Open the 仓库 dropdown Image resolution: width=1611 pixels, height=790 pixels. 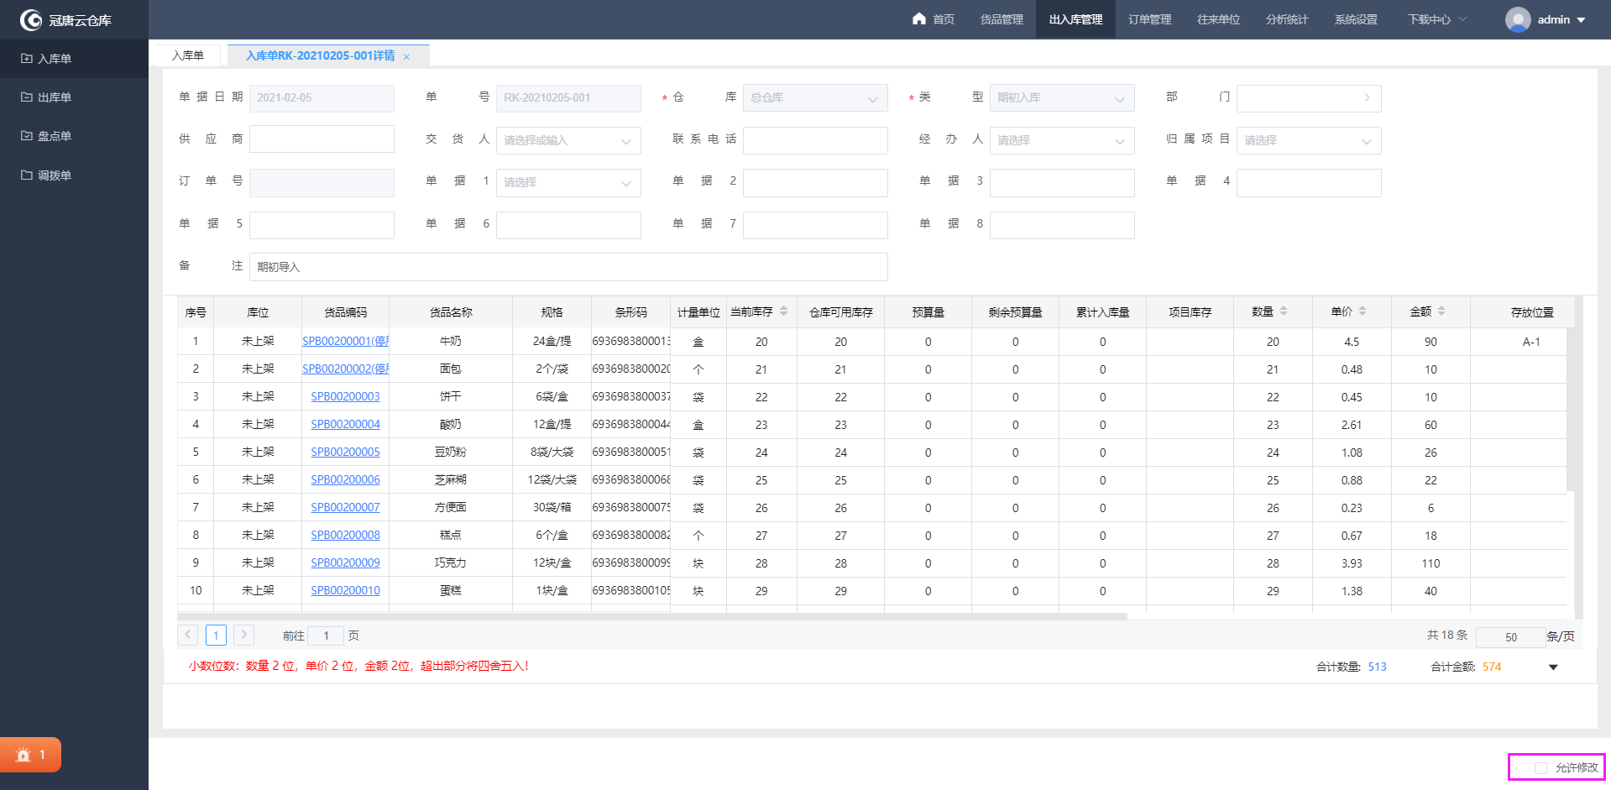tap(815, 98)
